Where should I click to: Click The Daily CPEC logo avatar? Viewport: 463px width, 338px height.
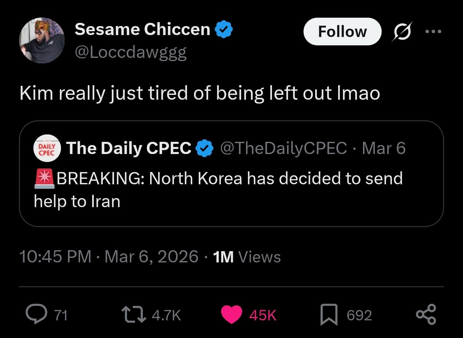47,148
